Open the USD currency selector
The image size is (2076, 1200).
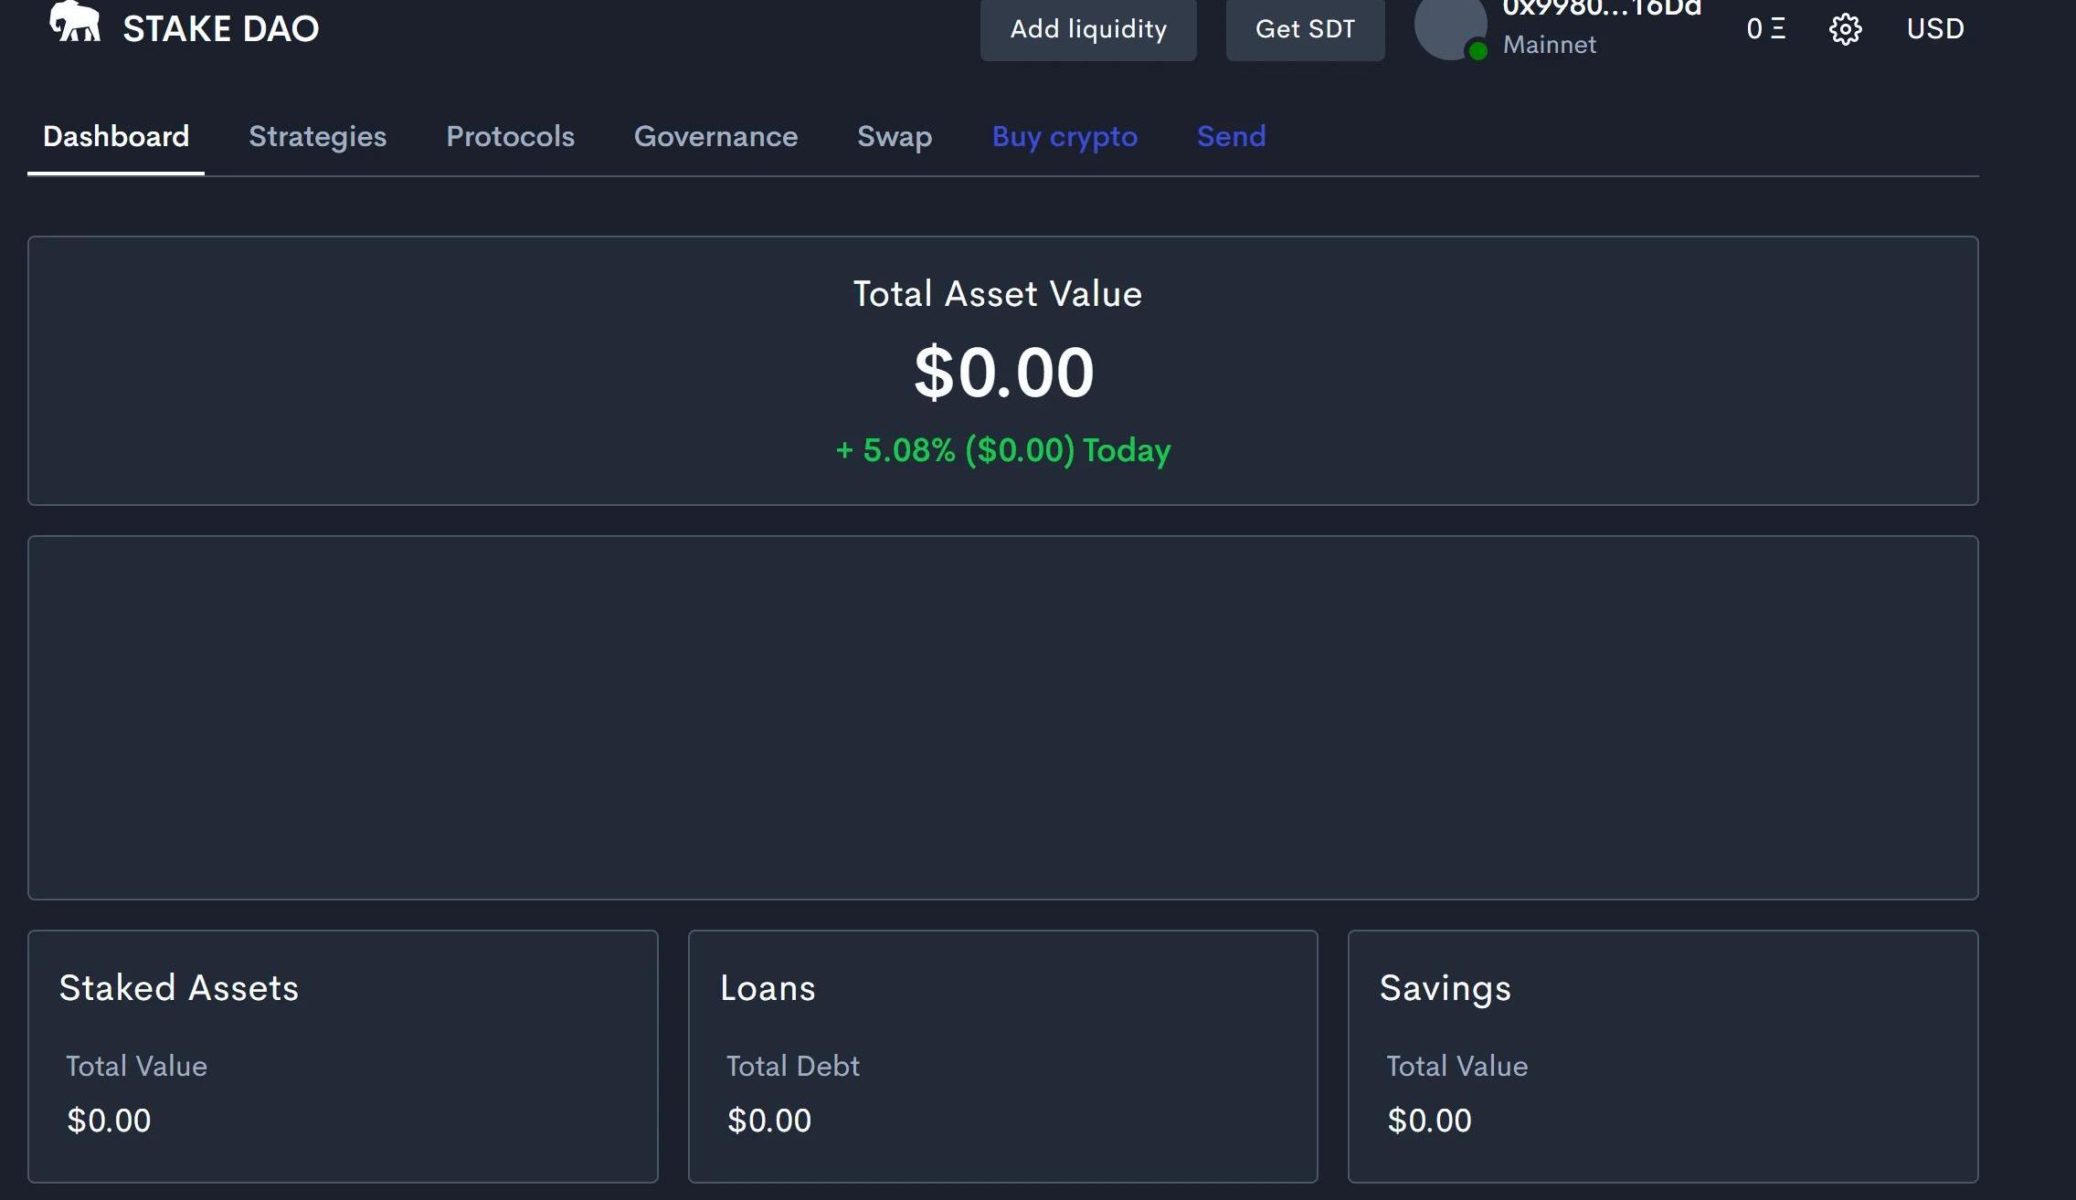pos(1935,29)
